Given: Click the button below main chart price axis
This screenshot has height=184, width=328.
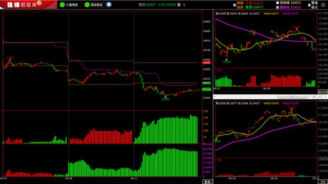Looking at the screenshot, I should click(x=207, y=181).
